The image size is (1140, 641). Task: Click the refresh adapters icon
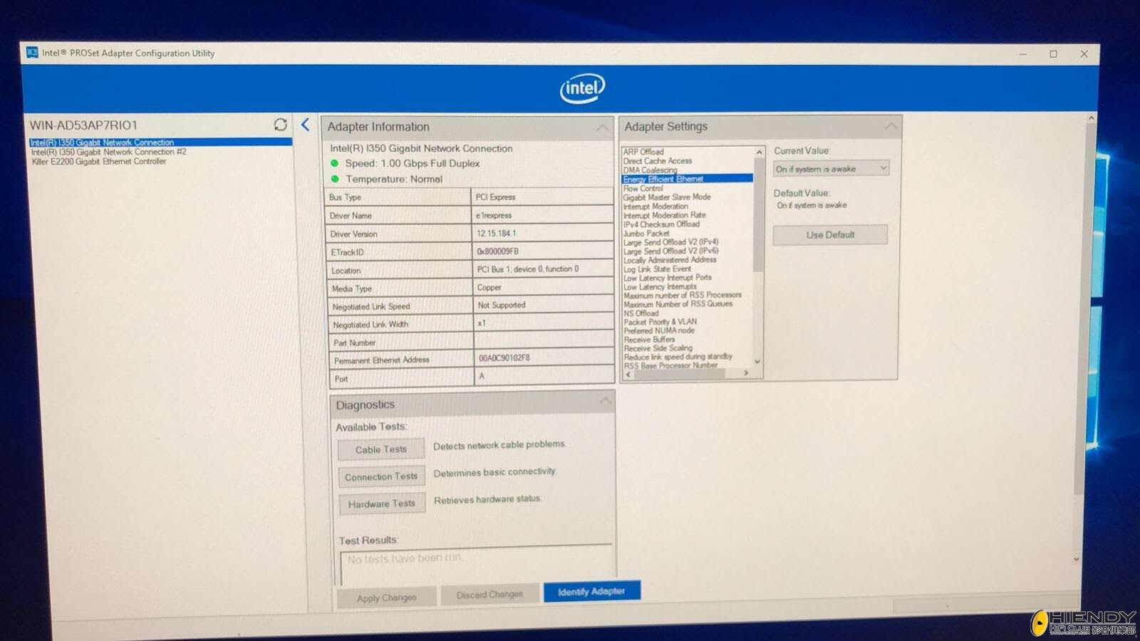click(280, 125)
